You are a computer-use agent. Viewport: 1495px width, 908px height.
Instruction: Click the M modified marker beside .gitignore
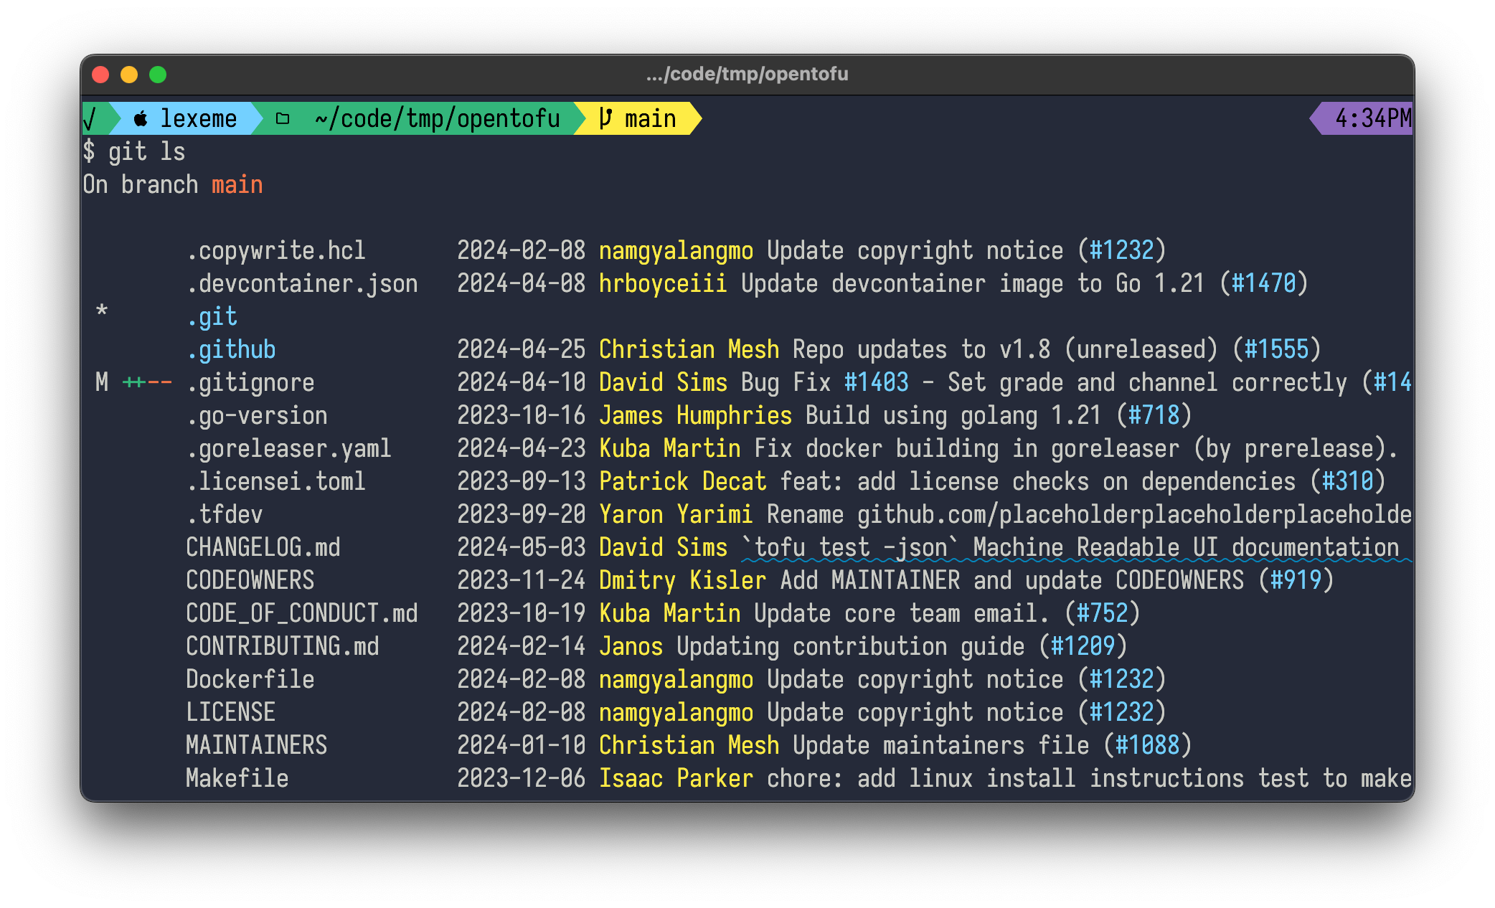click(x=102, y=382)
